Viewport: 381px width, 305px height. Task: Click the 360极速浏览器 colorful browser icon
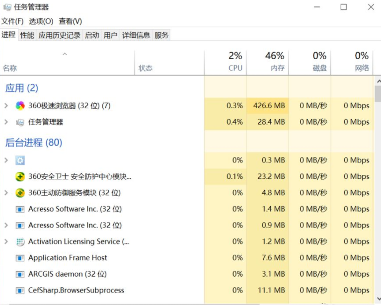pyautogui.click(x=20, y=106)
